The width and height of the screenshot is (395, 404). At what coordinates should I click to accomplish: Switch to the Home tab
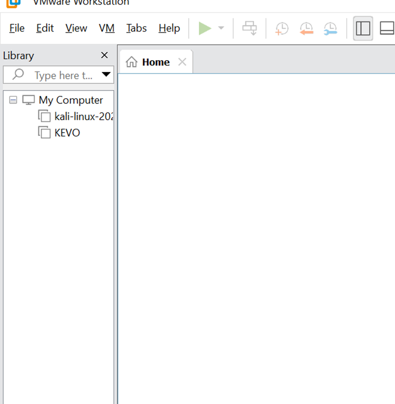[x=156, y=62]
